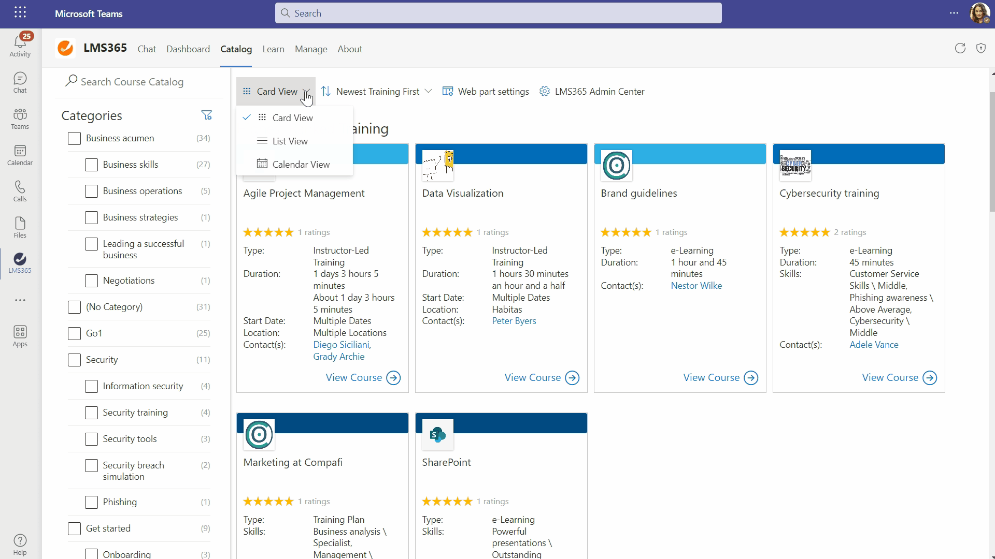The height and width of the screenshot is (559, 995).
Task: Click the SharePoint course rating stars
Action: click(x=447, y=502)
